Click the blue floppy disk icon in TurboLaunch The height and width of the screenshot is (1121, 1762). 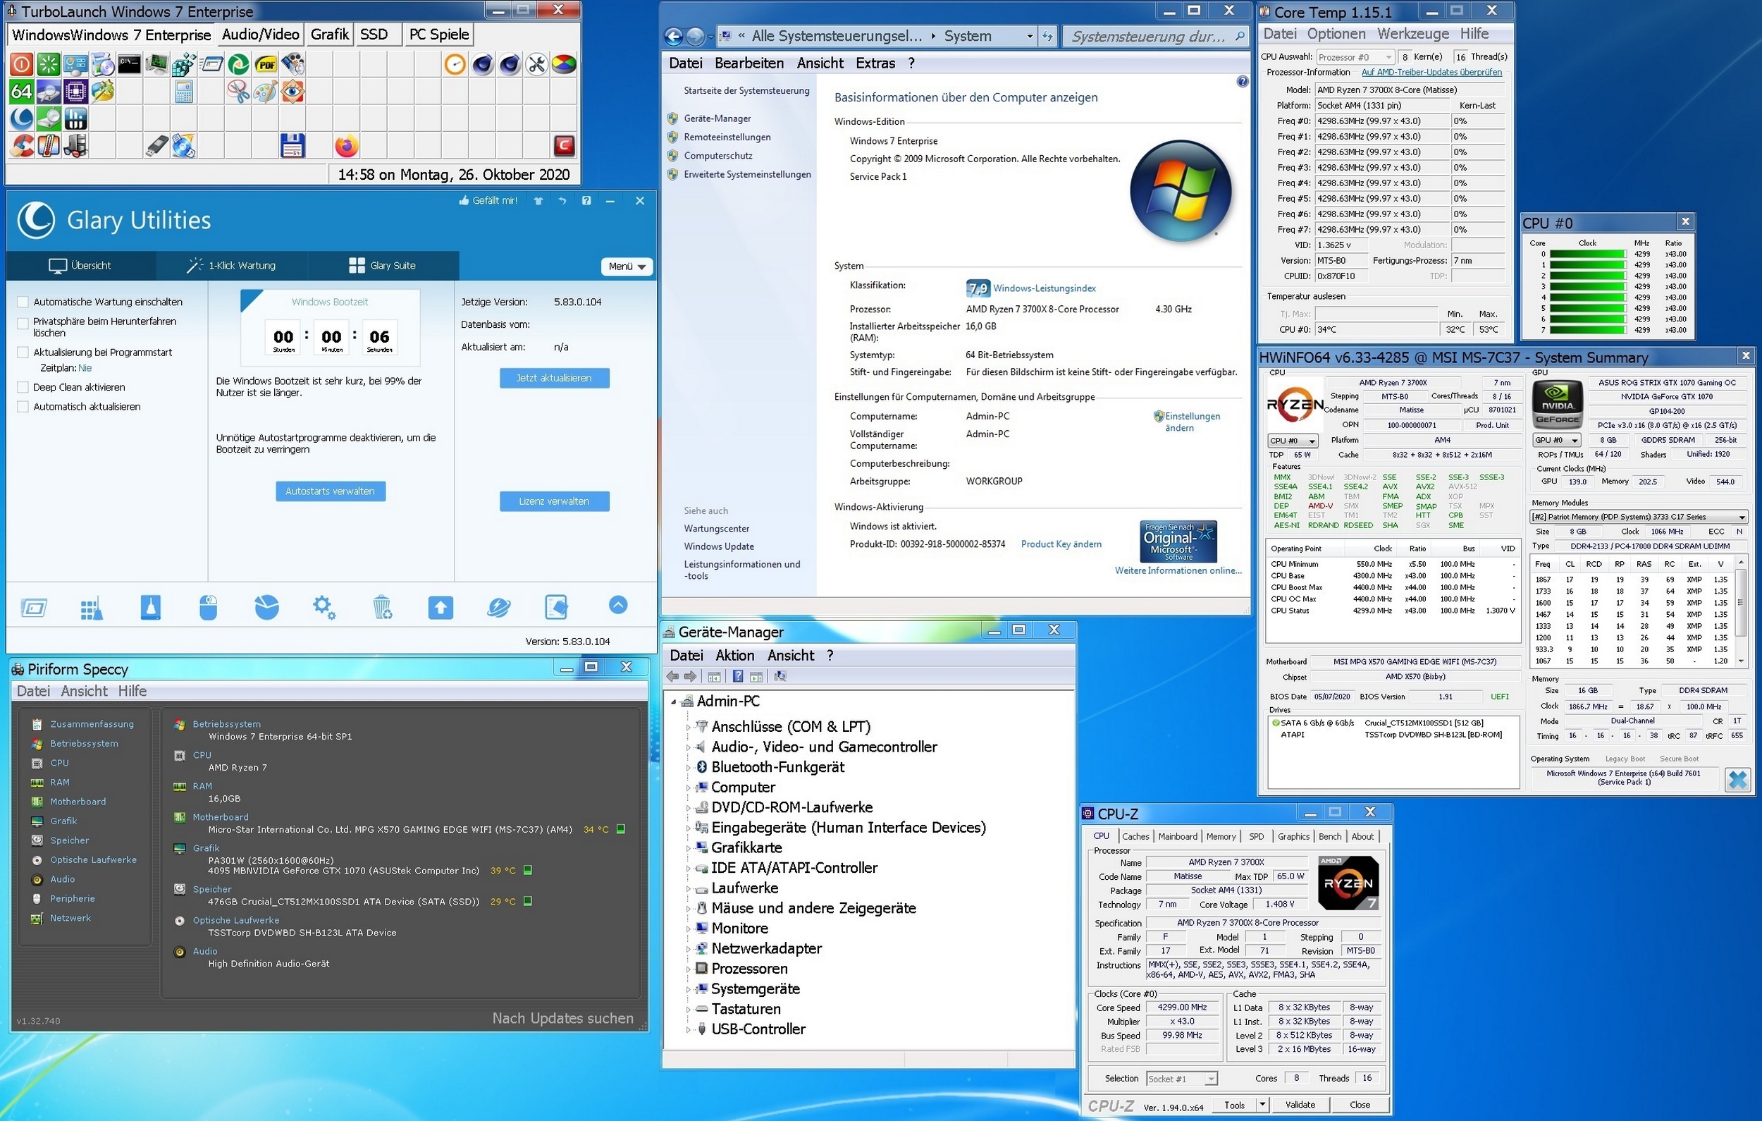click(x=292, y=146)
